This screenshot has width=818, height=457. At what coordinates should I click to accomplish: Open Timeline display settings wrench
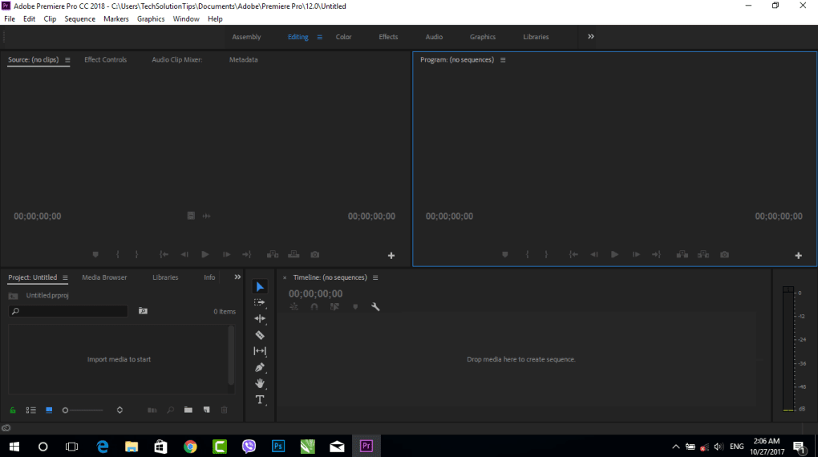(375, 307)
